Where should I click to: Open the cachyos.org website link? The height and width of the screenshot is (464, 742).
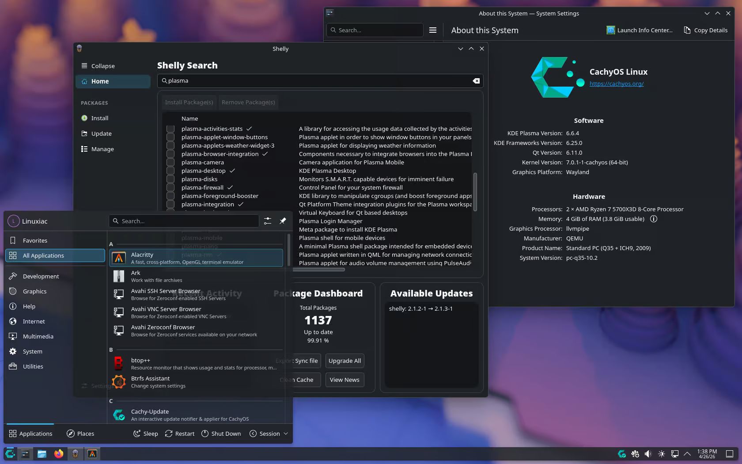[x=616, y=84]
